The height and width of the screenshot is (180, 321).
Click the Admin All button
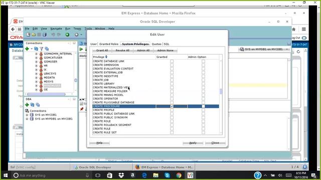pyautogui.click(x=143, y=50)
